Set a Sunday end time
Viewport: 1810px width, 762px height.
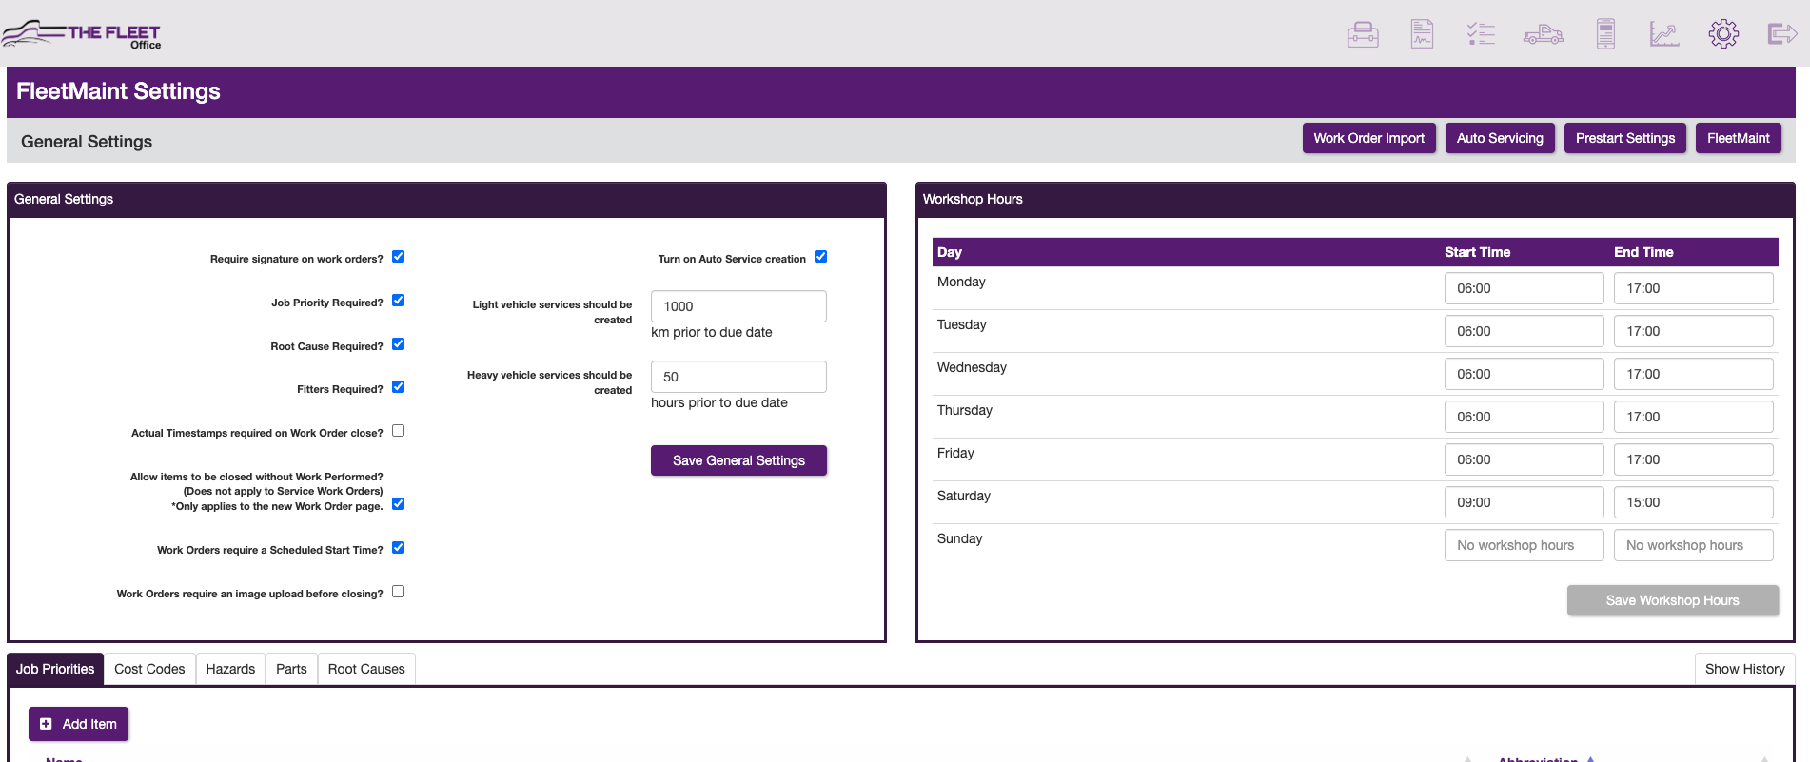1693,545
